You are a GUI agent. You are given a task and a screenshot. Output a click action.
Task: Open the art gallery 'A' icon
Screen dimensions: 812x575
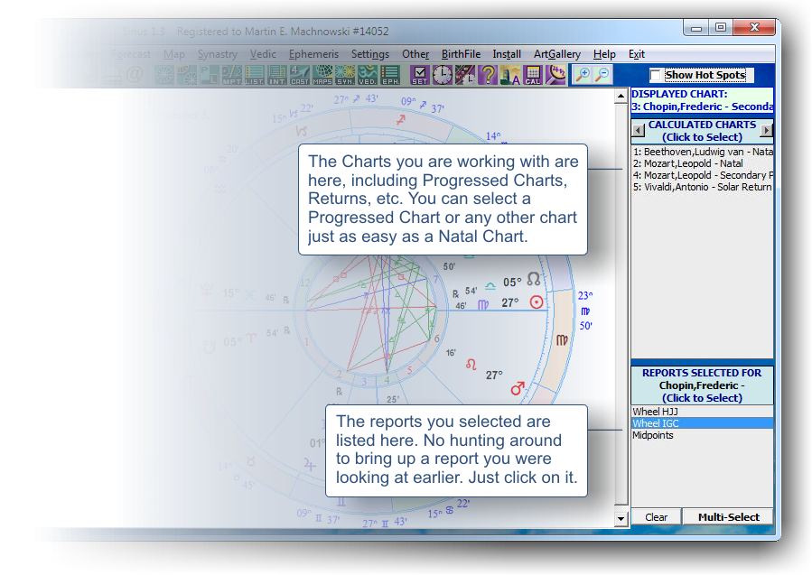pyautogui.click(x=510, y=75)
